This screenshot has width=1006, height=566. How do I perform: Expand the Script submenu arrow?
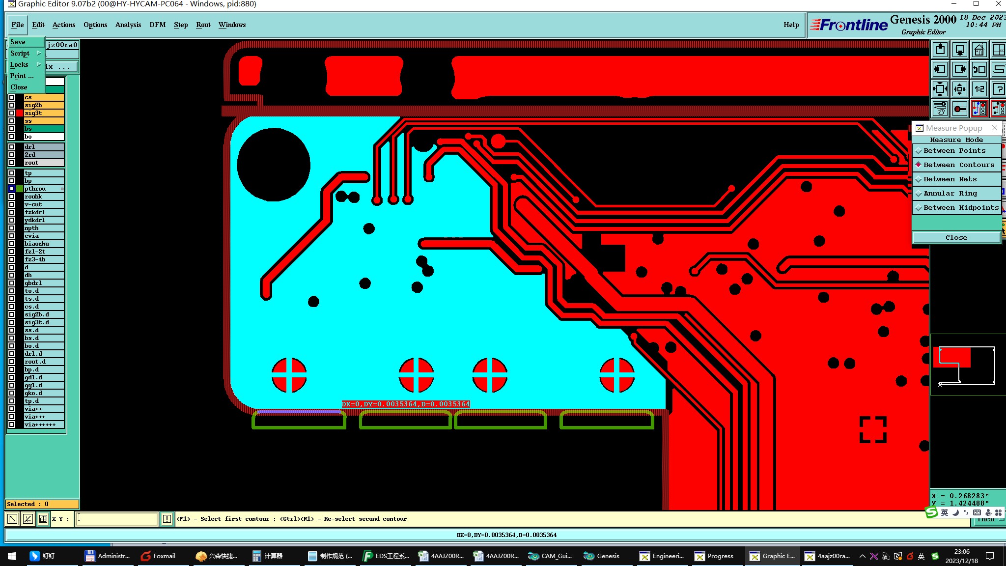click(39, 53)
